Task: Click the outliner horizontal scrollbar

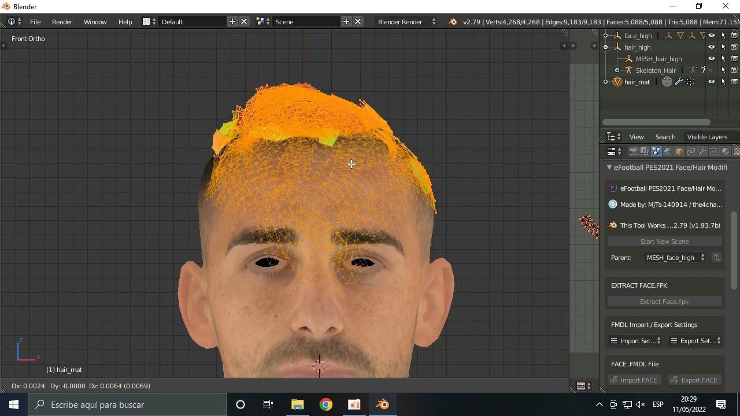Action: coord(656,122)
